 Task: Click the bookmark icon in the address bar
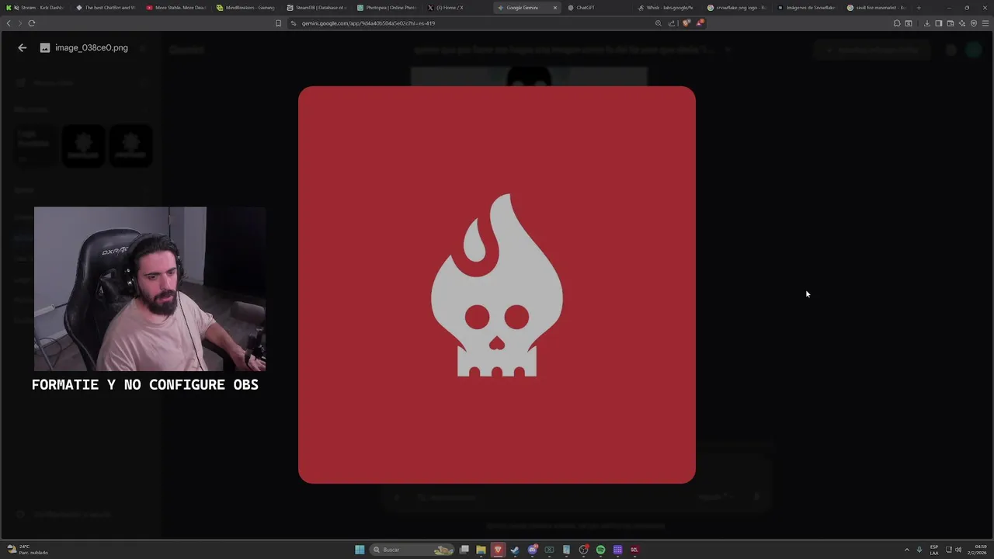[278, 23]
